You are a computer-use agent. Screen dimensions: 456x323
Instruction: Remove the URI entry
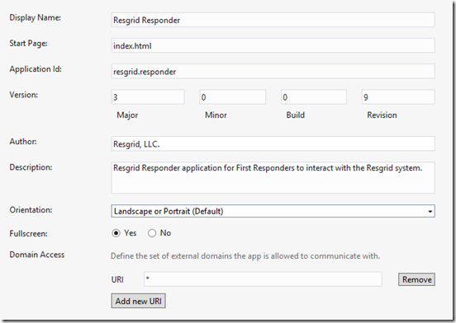(416, 279)
